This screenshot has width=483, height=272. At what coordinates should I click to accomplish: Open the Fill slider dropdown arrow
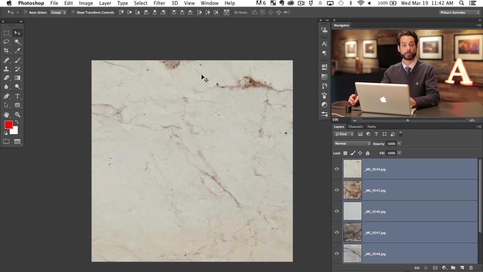pos(399,153)
